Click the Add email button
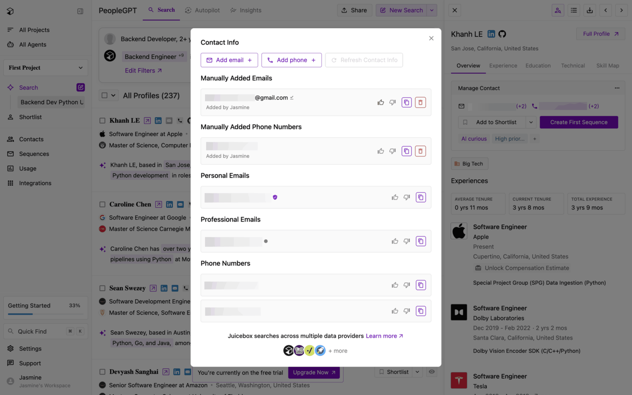Viewport: 632px width, 395px height. pos(229,60)
